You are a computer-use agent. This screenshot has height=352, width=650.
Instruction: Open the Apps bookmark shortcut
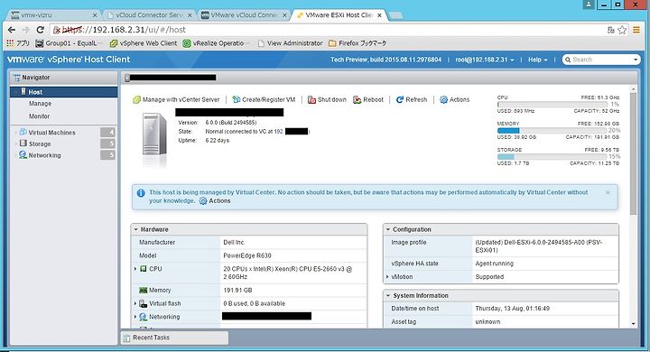click(x=18, y=43)
